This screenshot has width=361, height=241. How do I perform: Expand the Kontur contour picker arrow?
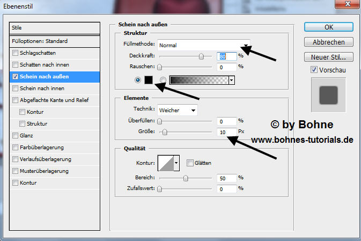pos(176,163)
